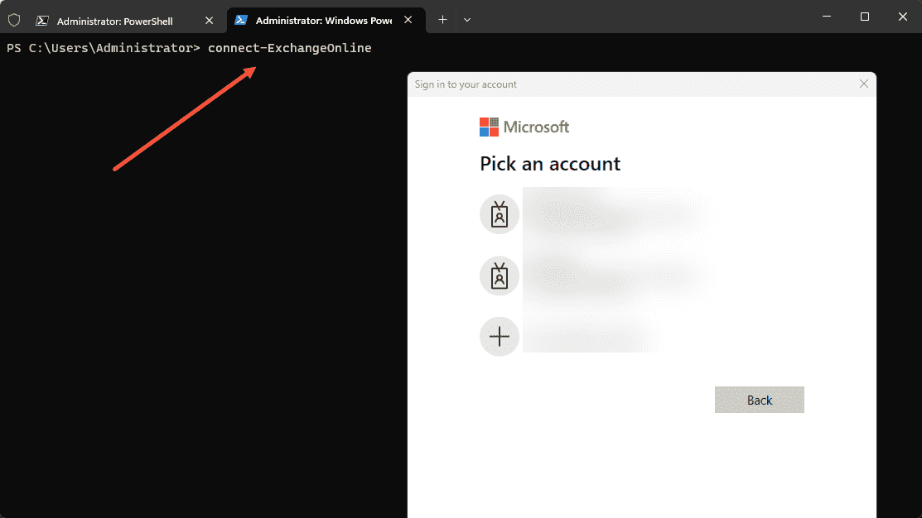Open a new terminal tab with the plus icon
This screenshot has width=922, height=518.
click(x=442, y=18)
